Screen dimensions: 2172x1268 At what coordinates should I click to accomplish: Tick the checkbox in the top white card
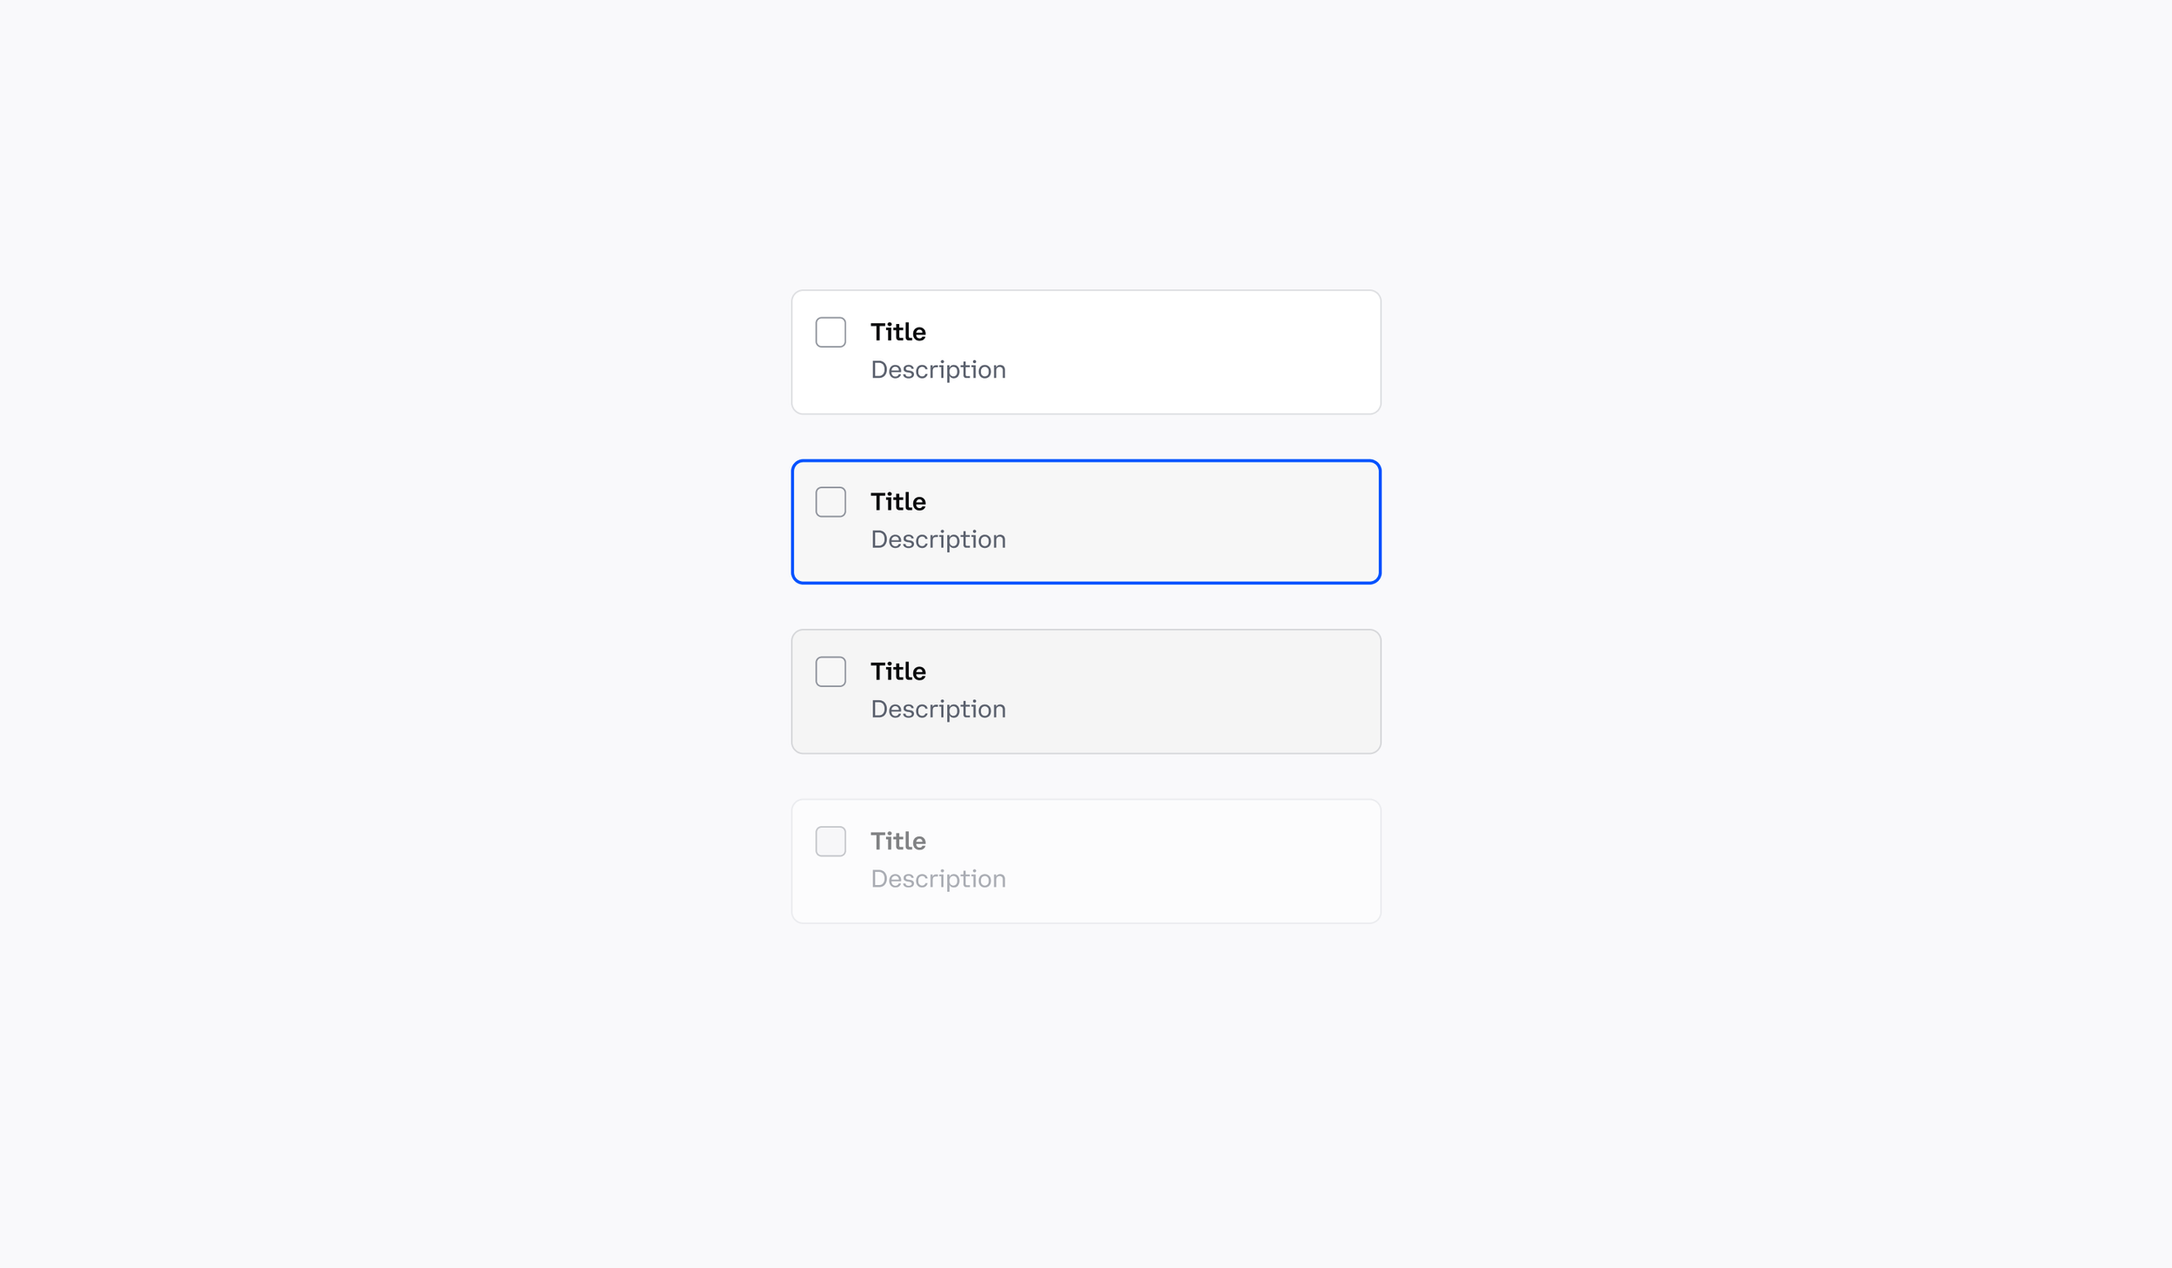point(831,332)
